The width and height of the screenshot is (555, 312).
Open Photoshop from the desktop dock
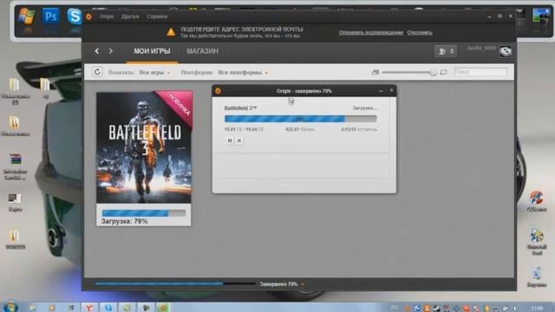click(50, 16)
